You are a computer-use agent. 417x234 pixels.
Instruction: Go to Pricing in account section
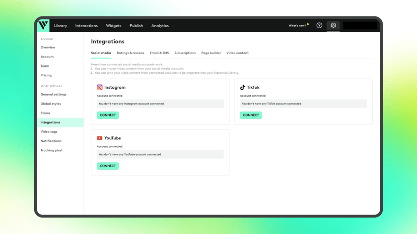46,75
